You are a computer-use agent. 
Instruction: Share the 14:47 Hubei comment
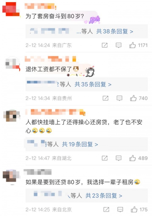(x=105, y=158)
